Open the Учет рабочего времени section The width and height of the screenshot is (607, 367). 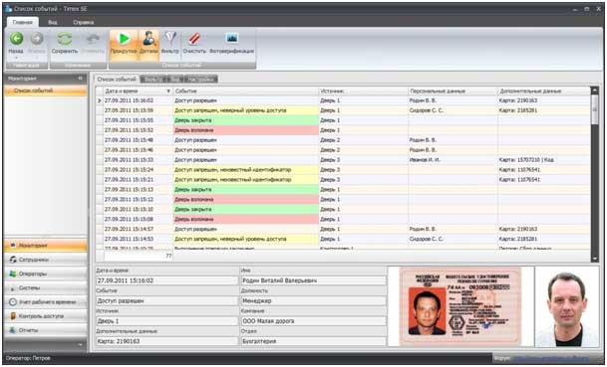click(46, 302)
